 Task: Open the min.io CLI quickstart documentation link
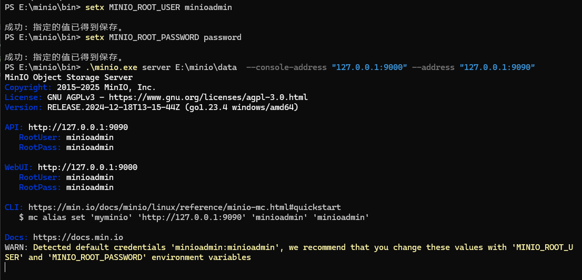pos(184,207)
